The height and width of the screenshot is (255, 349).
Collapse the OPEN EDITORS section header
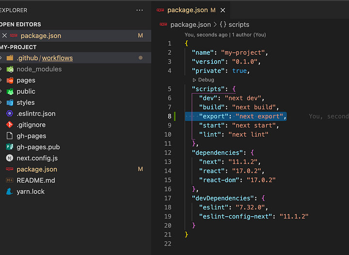[20, 24]
